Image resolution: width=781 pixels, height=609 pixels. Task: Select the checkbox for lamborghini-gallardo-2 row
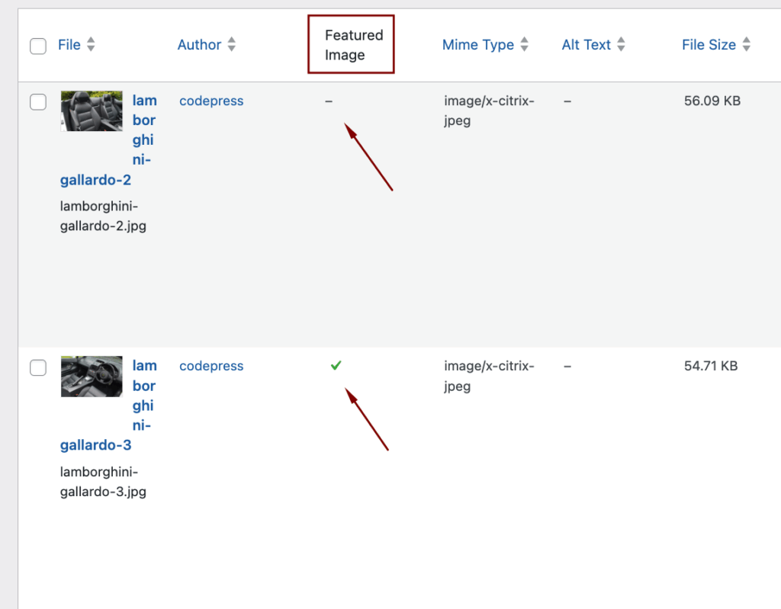pyautogui.click(x=37, y=101)
